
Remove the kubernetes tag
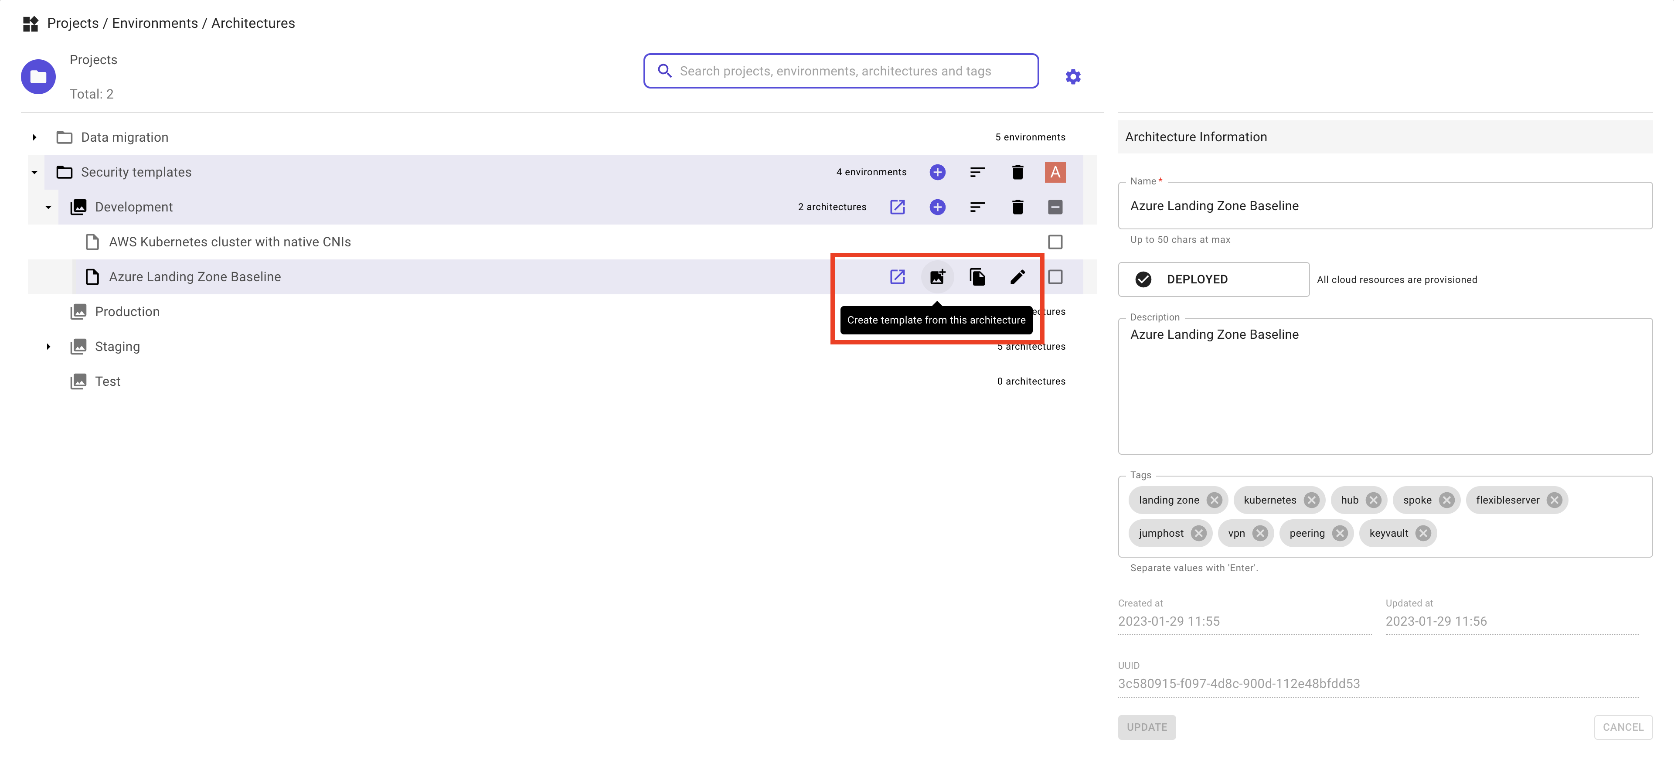point(1311,500)
